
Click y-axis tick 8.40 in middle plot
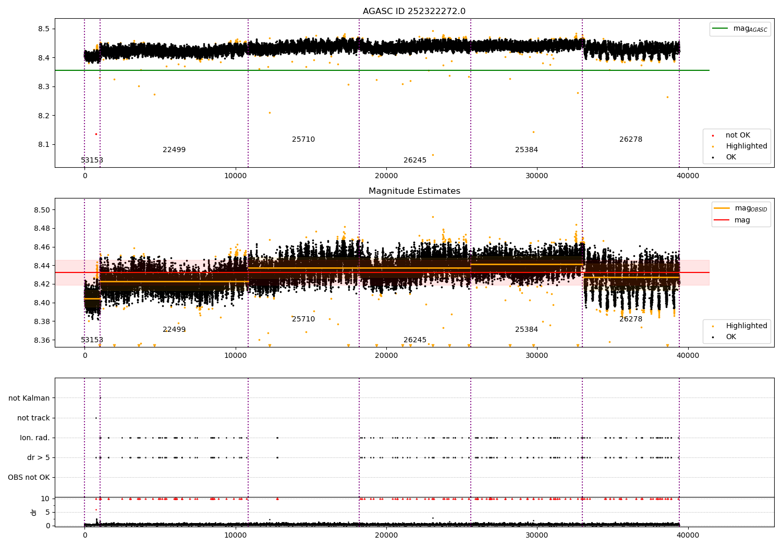pyautogui.click(x=41, y=303)
